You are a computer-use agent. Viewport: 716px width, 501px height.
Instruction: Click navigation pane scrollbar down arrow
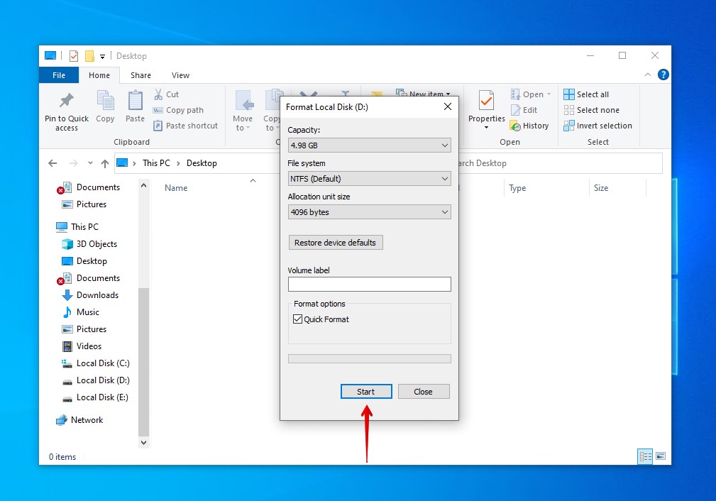143,443
